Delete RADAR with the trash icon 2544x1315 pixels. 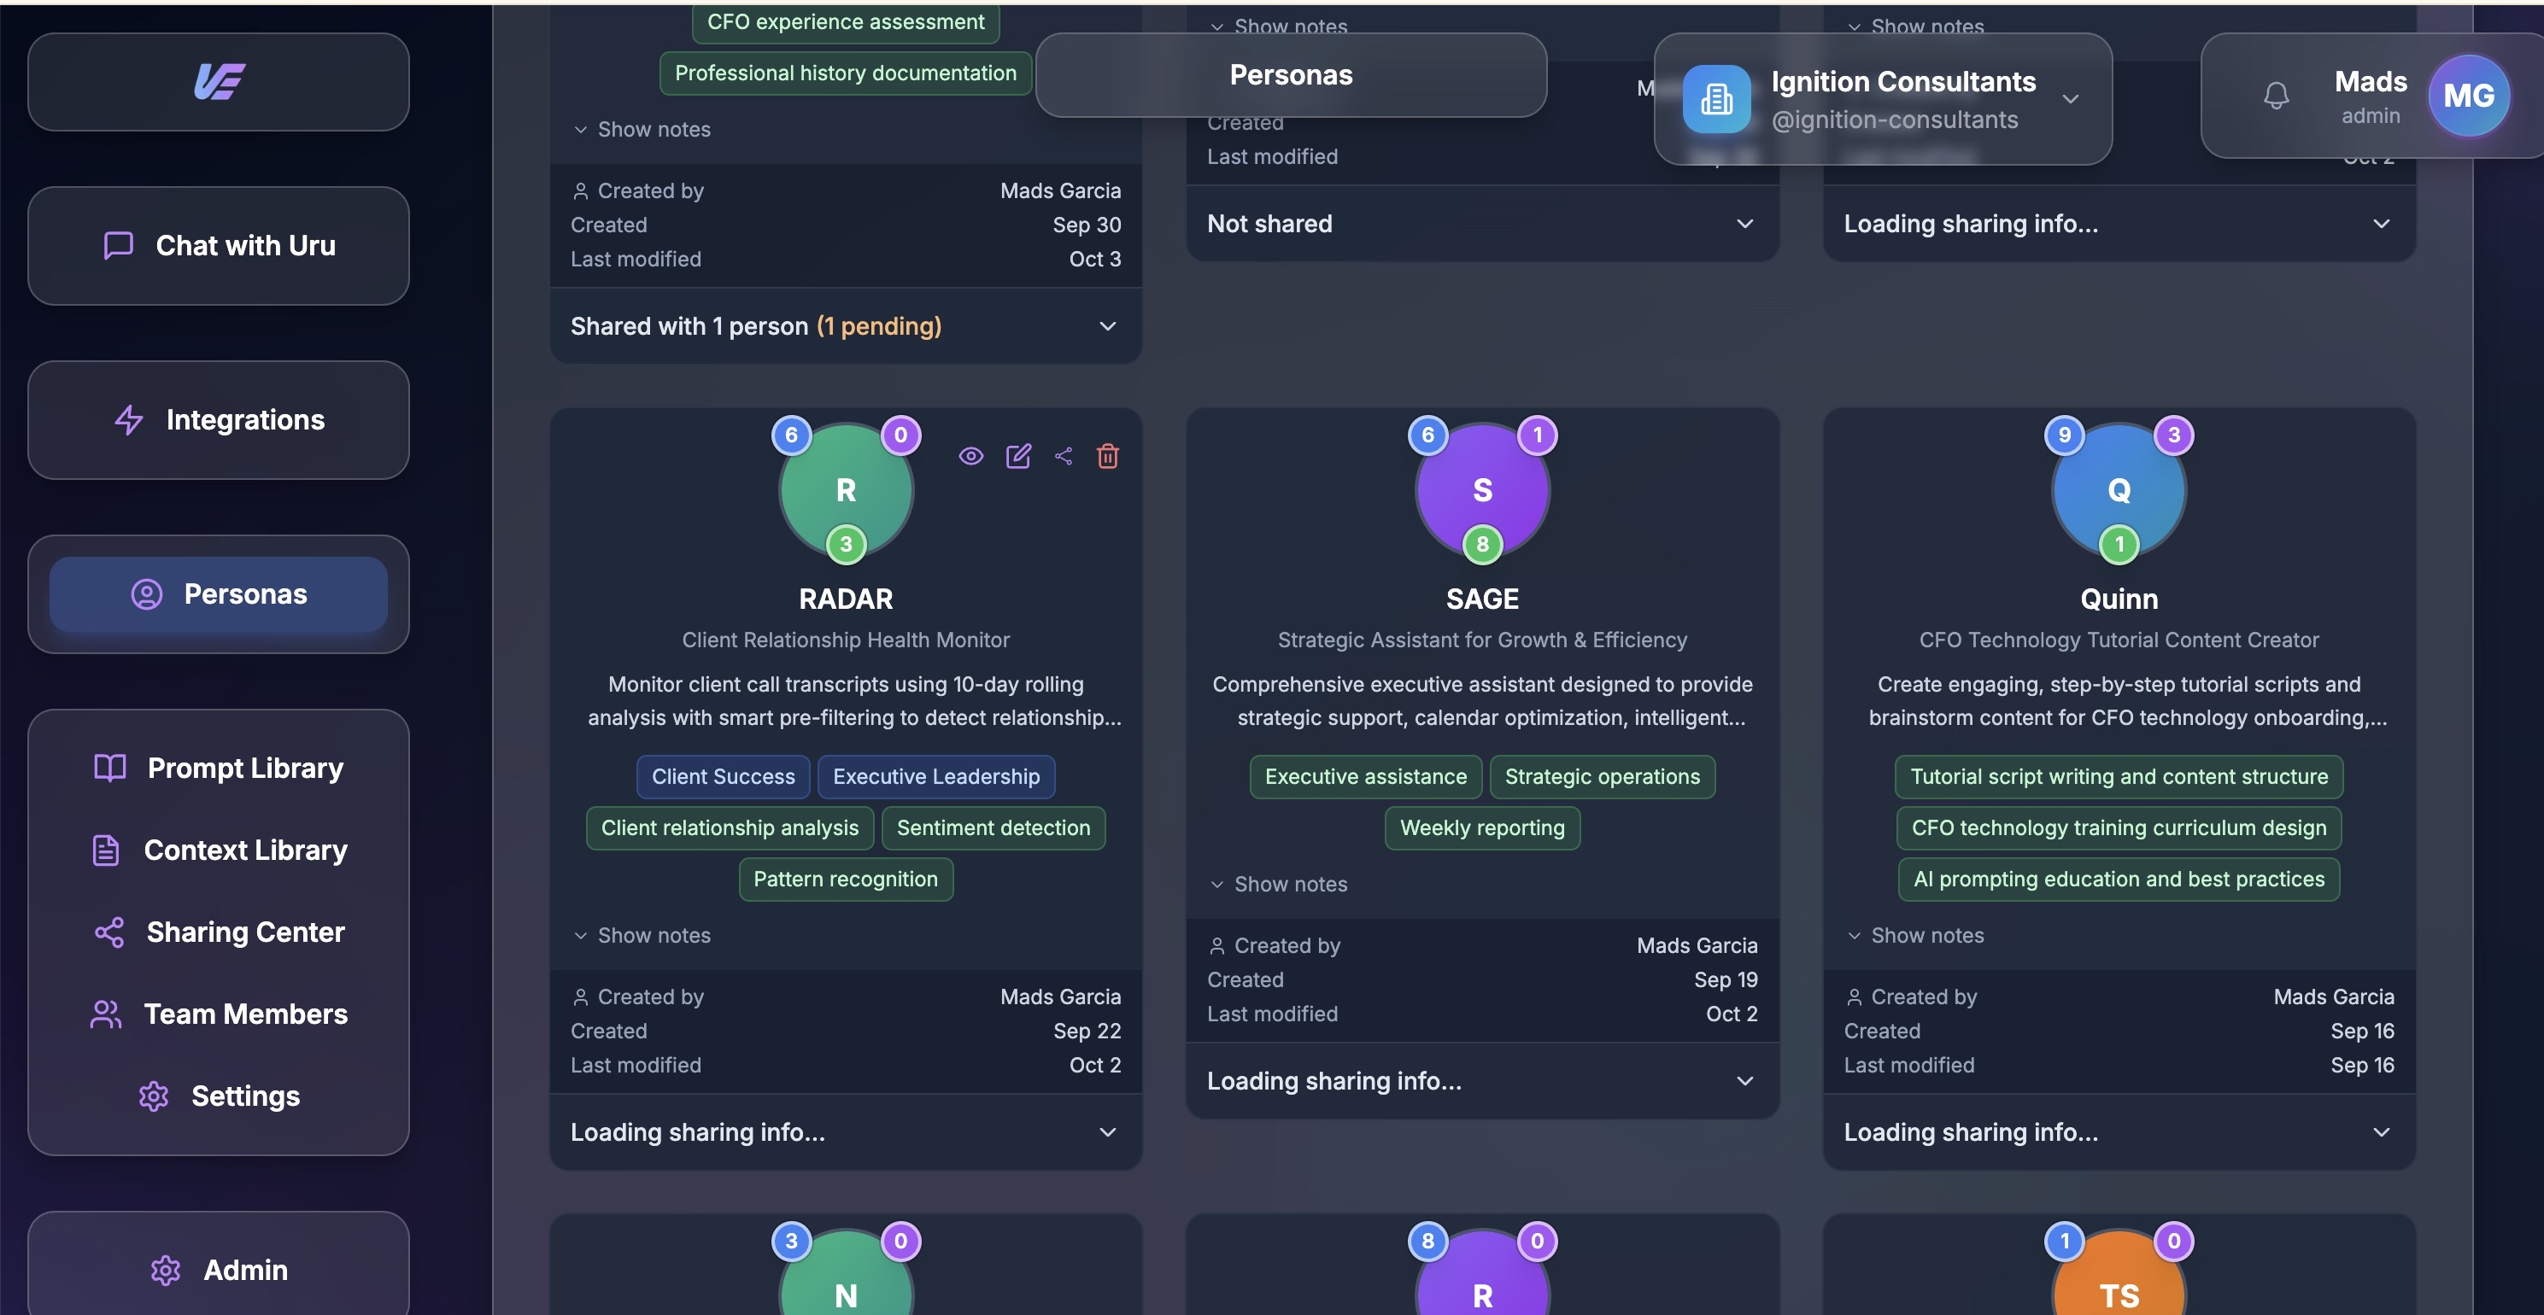click(1107, 455)
